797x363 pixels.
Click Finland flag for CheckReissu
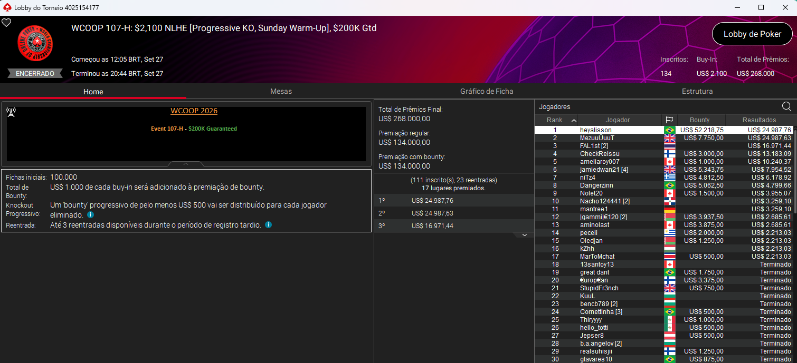pyautogui.click(x=669, y=153)
